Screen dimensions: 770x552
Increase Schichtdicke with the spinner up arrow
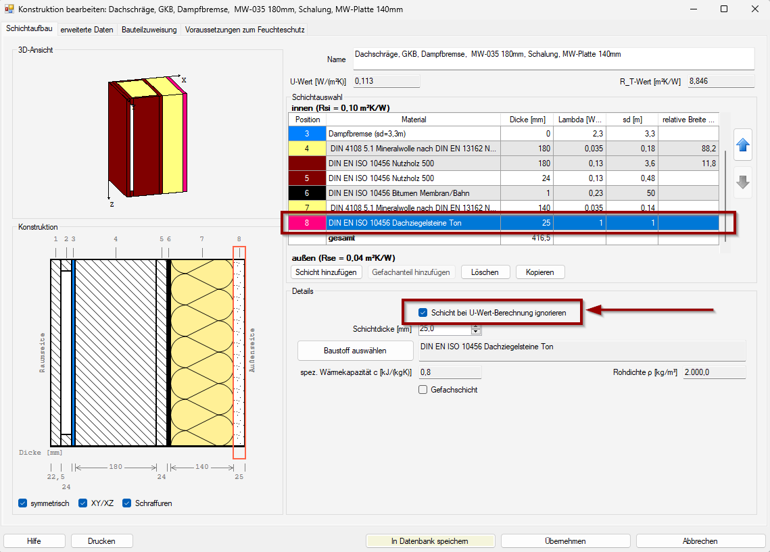coord(476,326)
